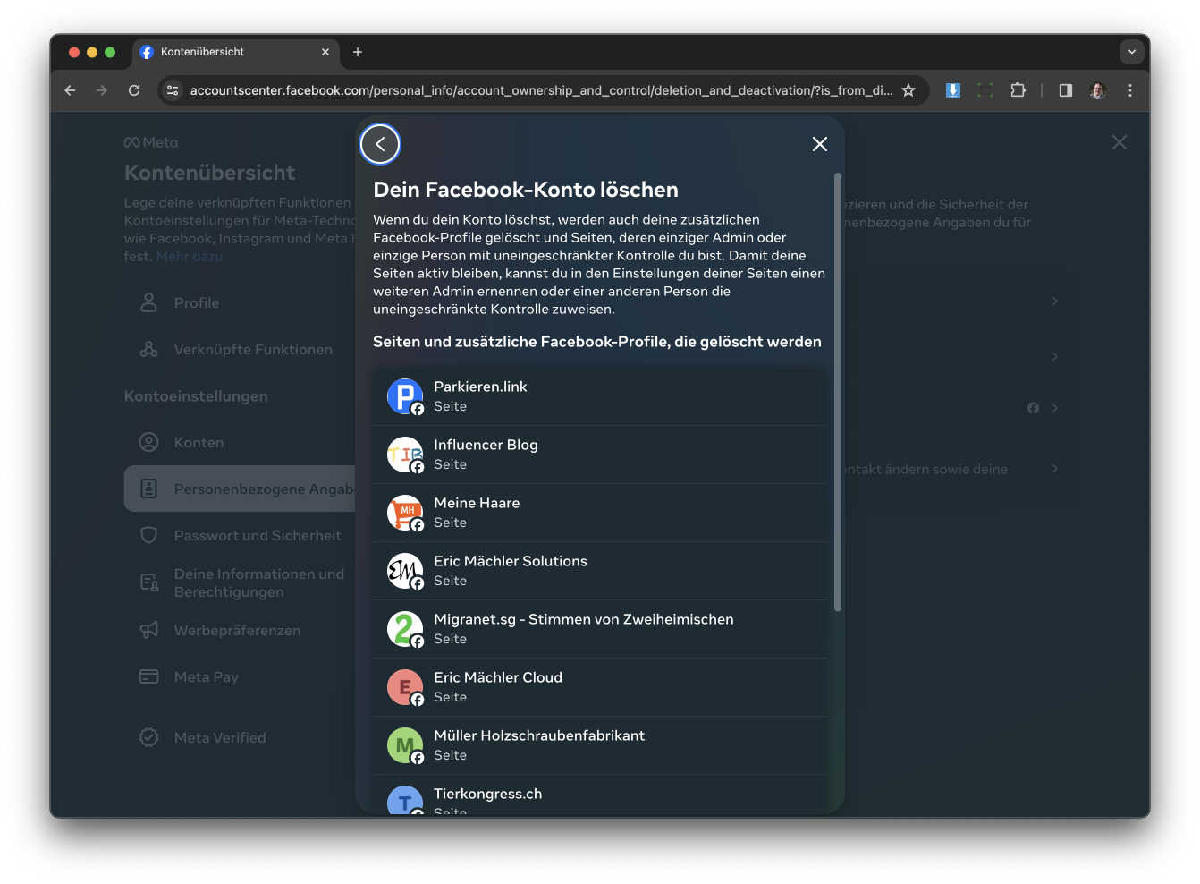Open the browser profile avatar
The image size is (1200, 884).
click(1097, 90)
